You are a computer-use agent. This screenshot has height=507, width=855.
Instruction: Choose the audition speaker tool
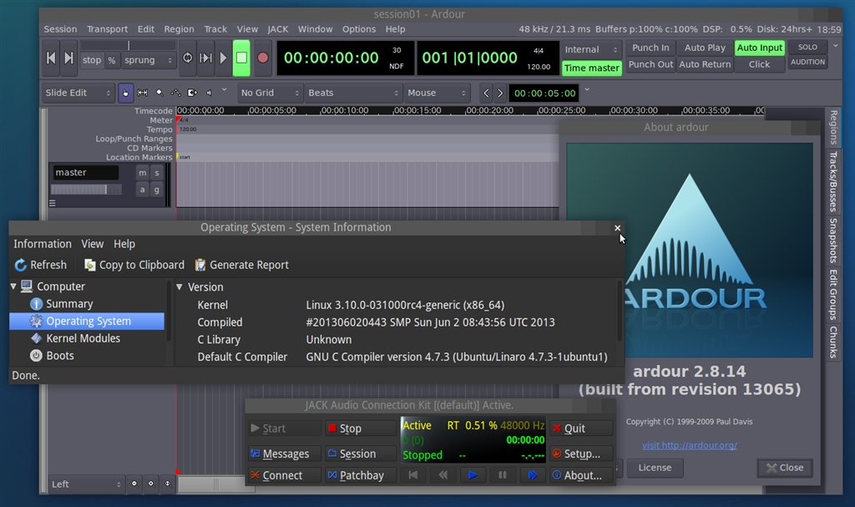[x=209, y=93]
